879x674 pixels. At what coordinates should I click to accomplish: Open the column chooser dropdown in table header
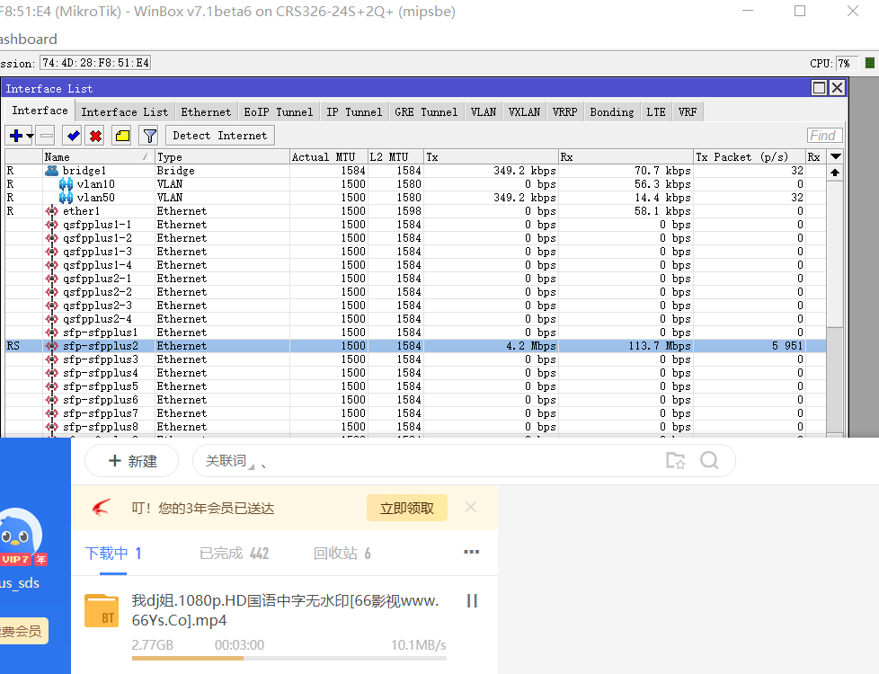click(x=835, y=156)
